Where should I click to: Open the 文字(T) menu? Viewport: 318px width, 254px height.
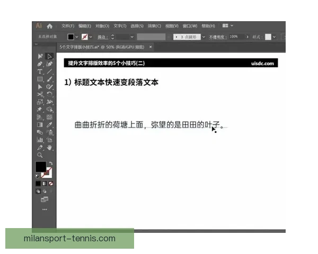120,26
